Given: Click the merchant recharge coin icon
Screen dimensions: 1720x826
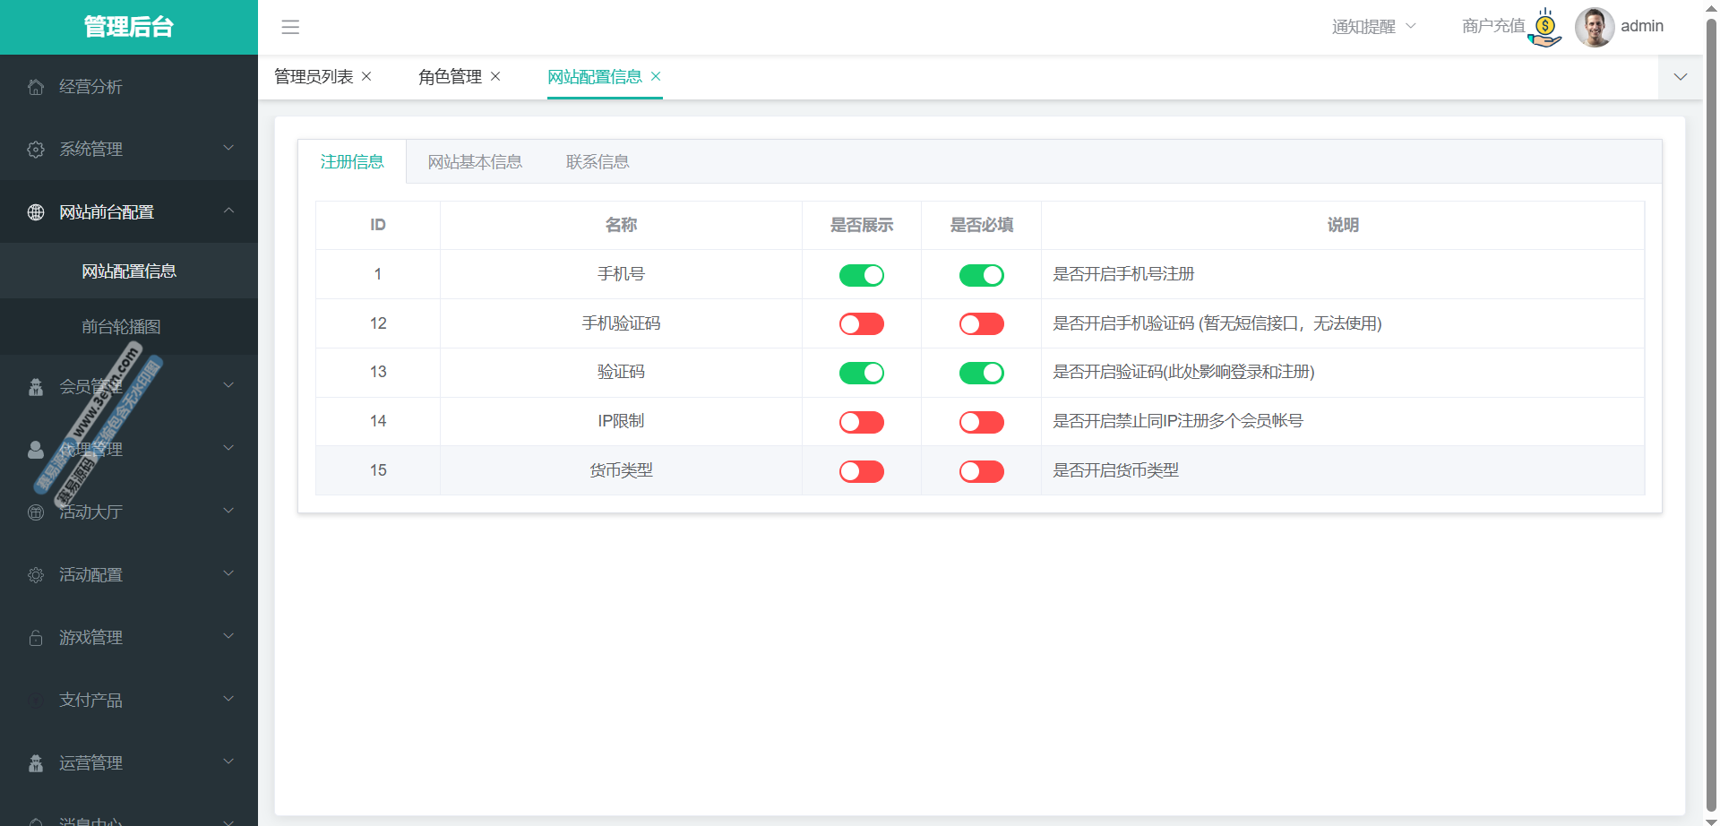Looking at the screenshot, I should click(1545, 27).
